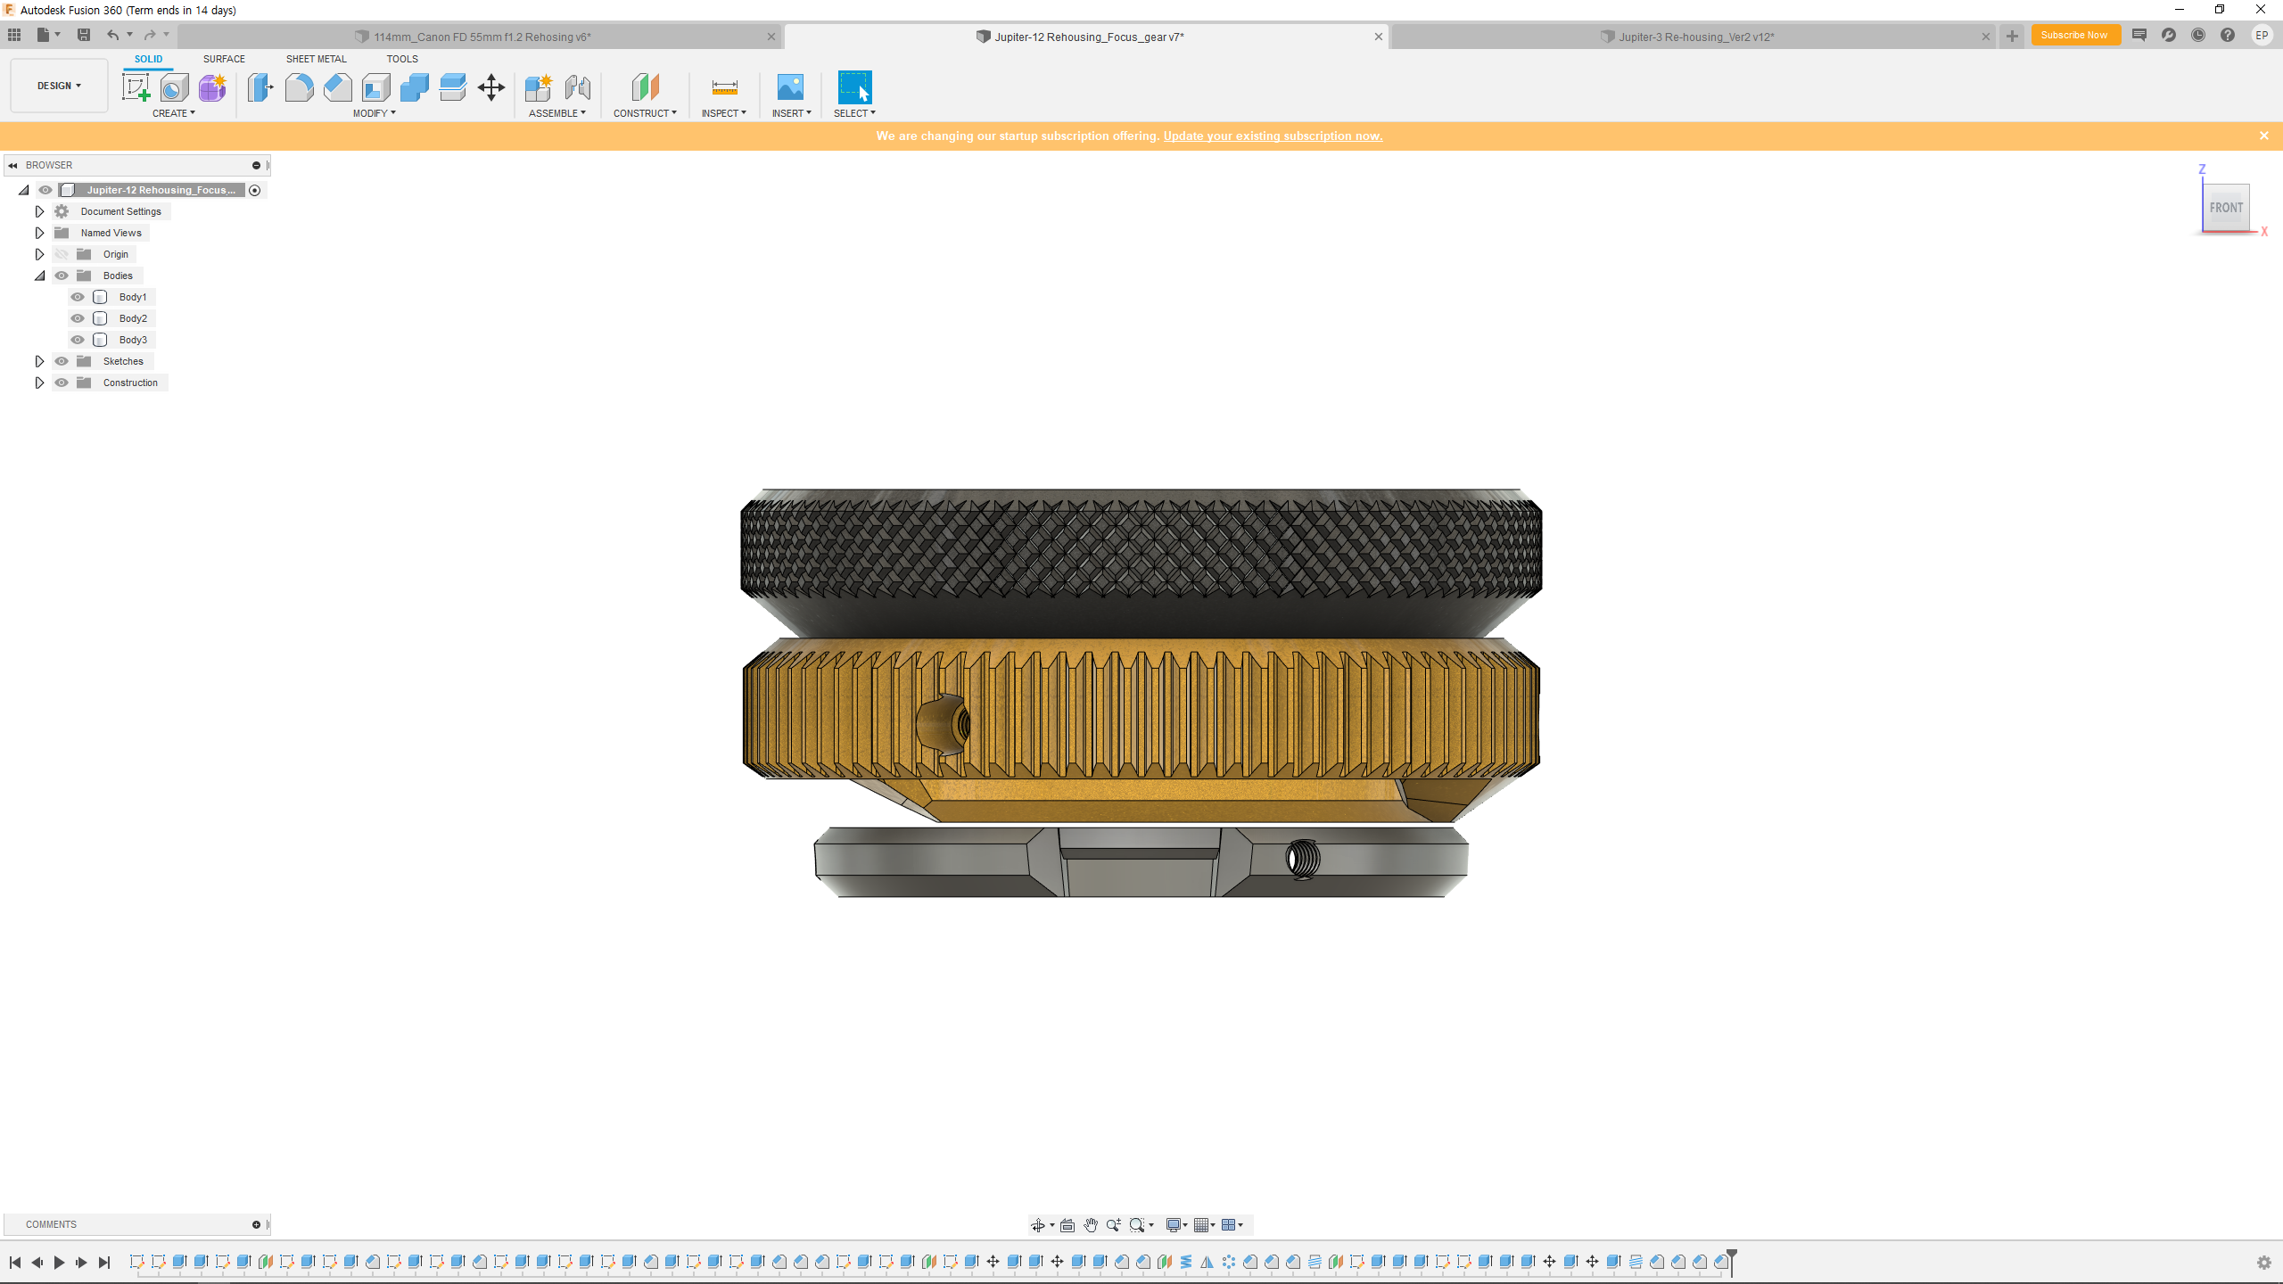Toggle Sketches folder visibility

pos(62,361)
